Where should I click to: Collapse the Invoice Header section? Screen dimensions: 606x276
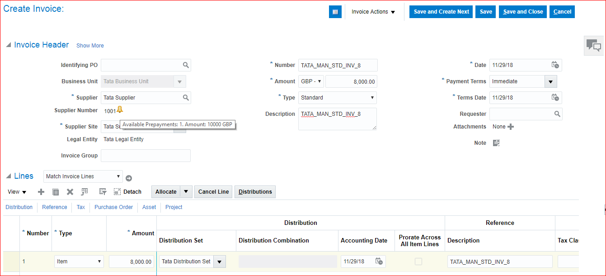[x=8, y=45]
